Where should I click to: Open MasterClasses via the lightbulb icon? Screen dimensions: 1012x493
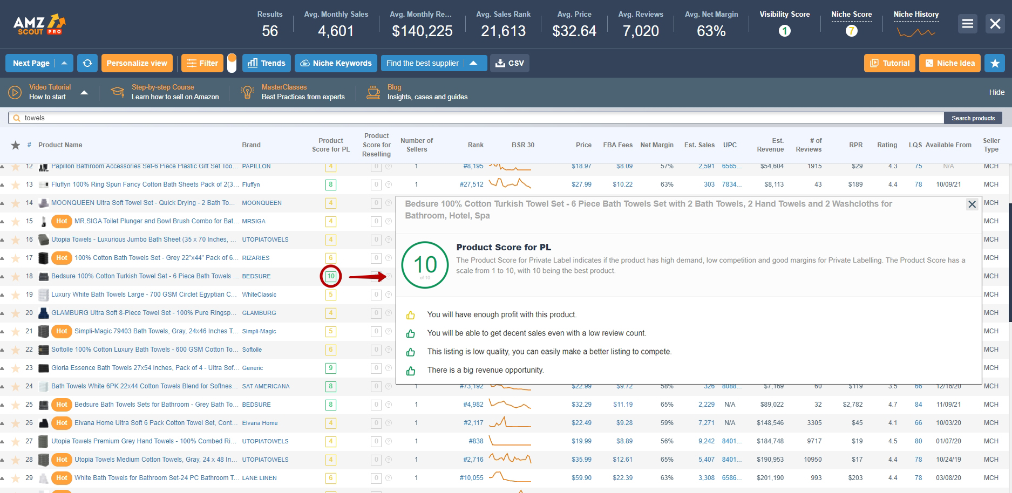pyautogui.click(x=247, y=92)
